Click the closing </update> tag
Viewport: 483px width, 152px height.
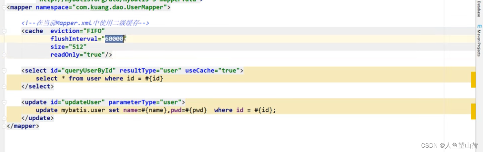(37, 118)
